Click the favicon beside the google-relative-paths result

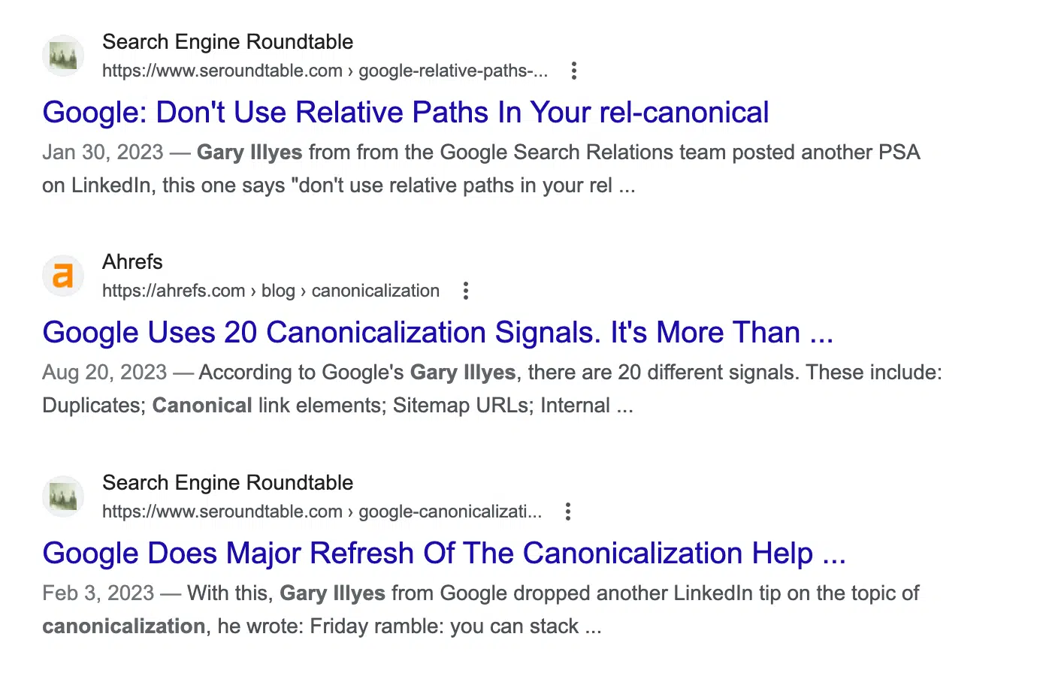tap(63, 56)
